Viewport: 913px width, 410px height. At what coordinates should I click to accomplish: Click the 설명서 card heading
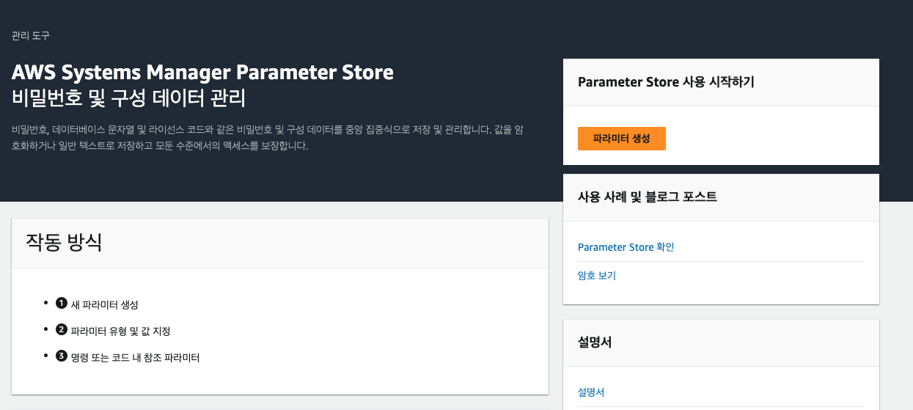click(595, 342)
